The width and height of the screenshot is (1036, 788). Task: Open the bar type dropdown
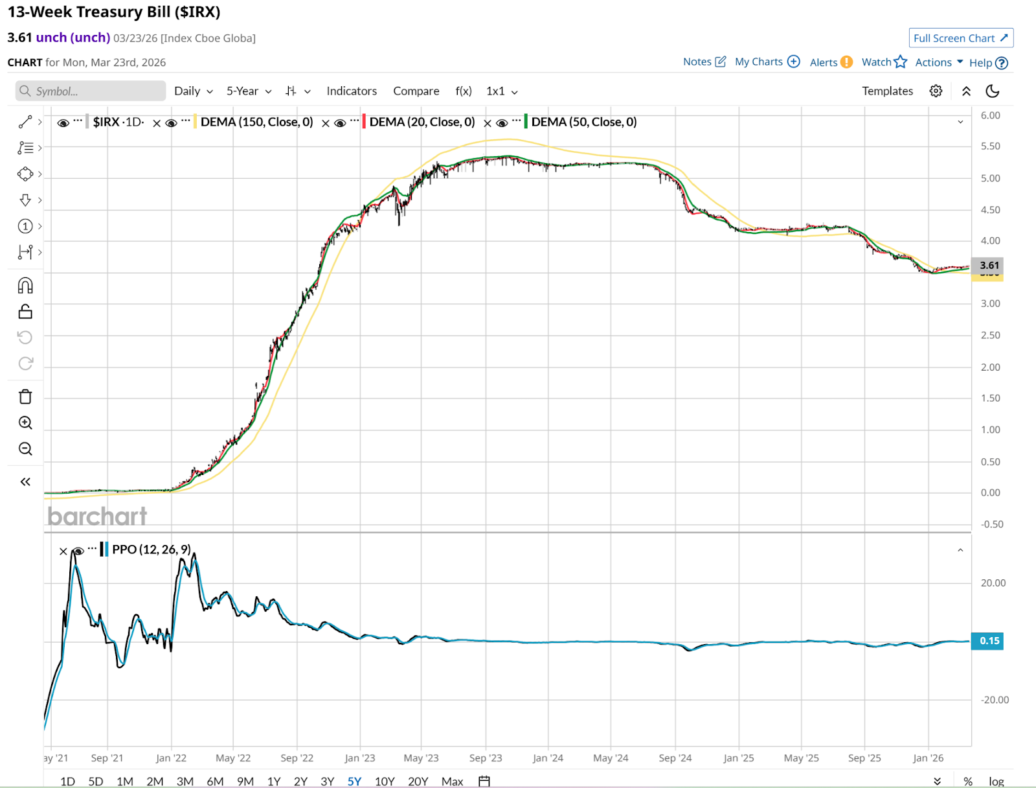(298, 91)
